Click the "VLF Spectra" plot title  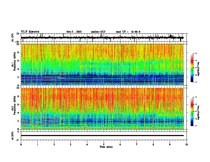[30, 32]
